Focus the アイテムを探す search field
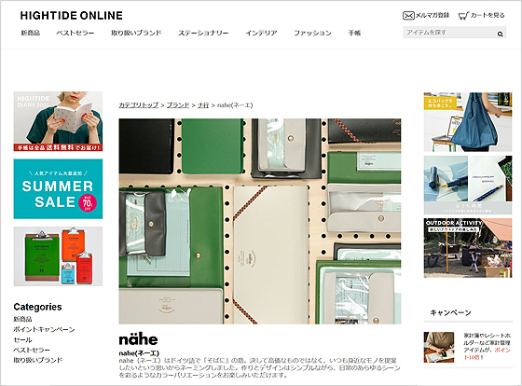Screen dimensions: 522x386 tap(449, 33)
